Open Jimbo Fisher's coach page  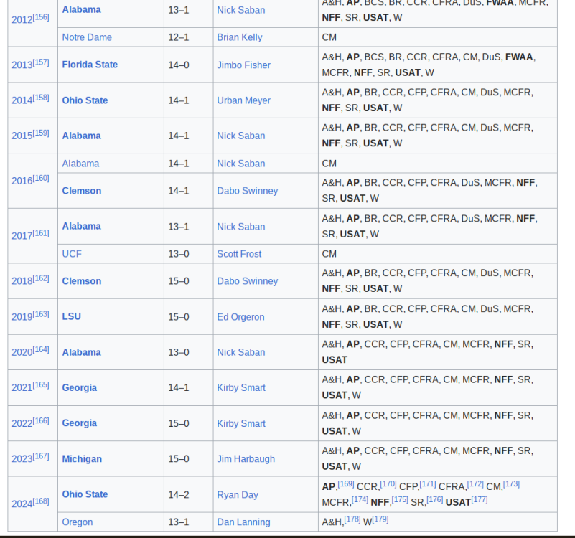click(x=243, y=65)
